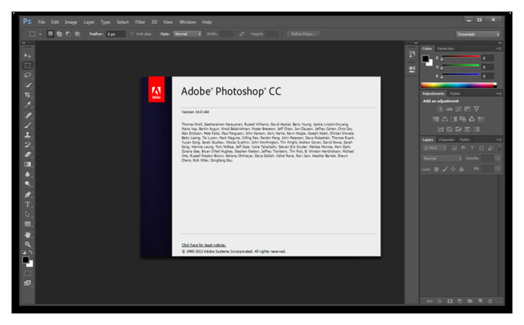Choose New selection mode in options bar
524x325 pixels.
[50, 34]
